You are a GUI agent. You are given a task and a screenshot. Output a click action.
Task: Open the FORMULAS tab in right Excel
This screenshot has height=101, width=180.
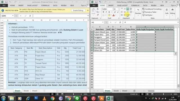pyautogui.click(x=135, y=5)
